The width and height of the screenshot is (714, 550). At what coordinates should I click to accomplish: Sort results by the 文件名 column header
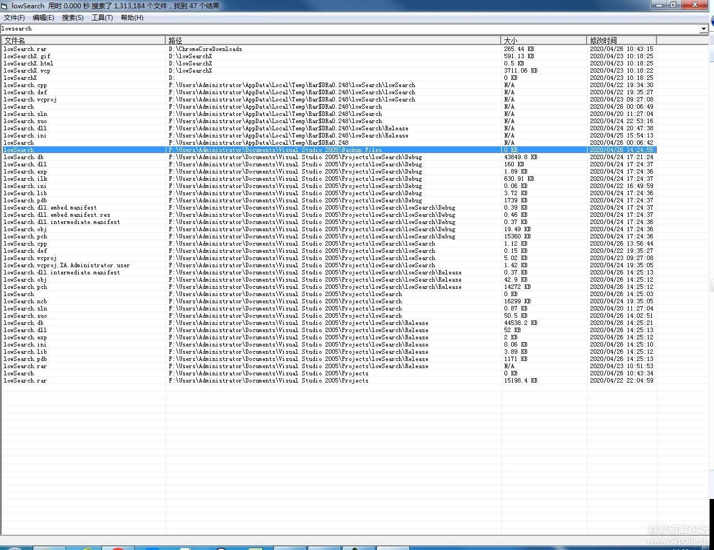[x=83, y=40]
